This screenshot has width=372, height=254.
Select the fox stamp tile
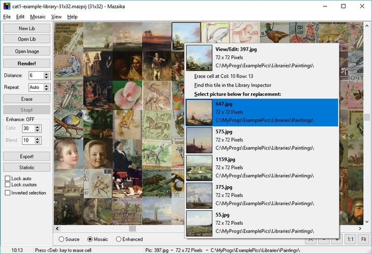point(333,33)
